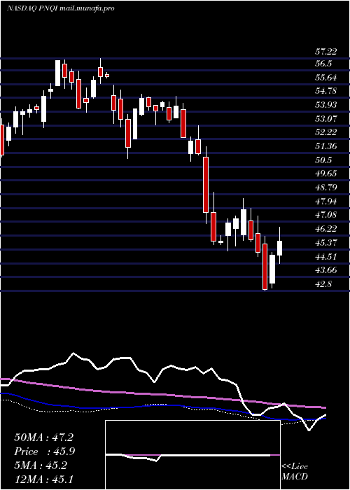Click the large red candle ending near 42.8

pyautogui.click(x=265, y=267)
